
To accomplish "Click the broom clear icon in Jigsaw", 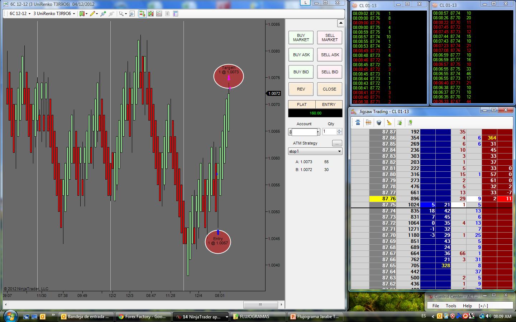I will tap(389, 123).
